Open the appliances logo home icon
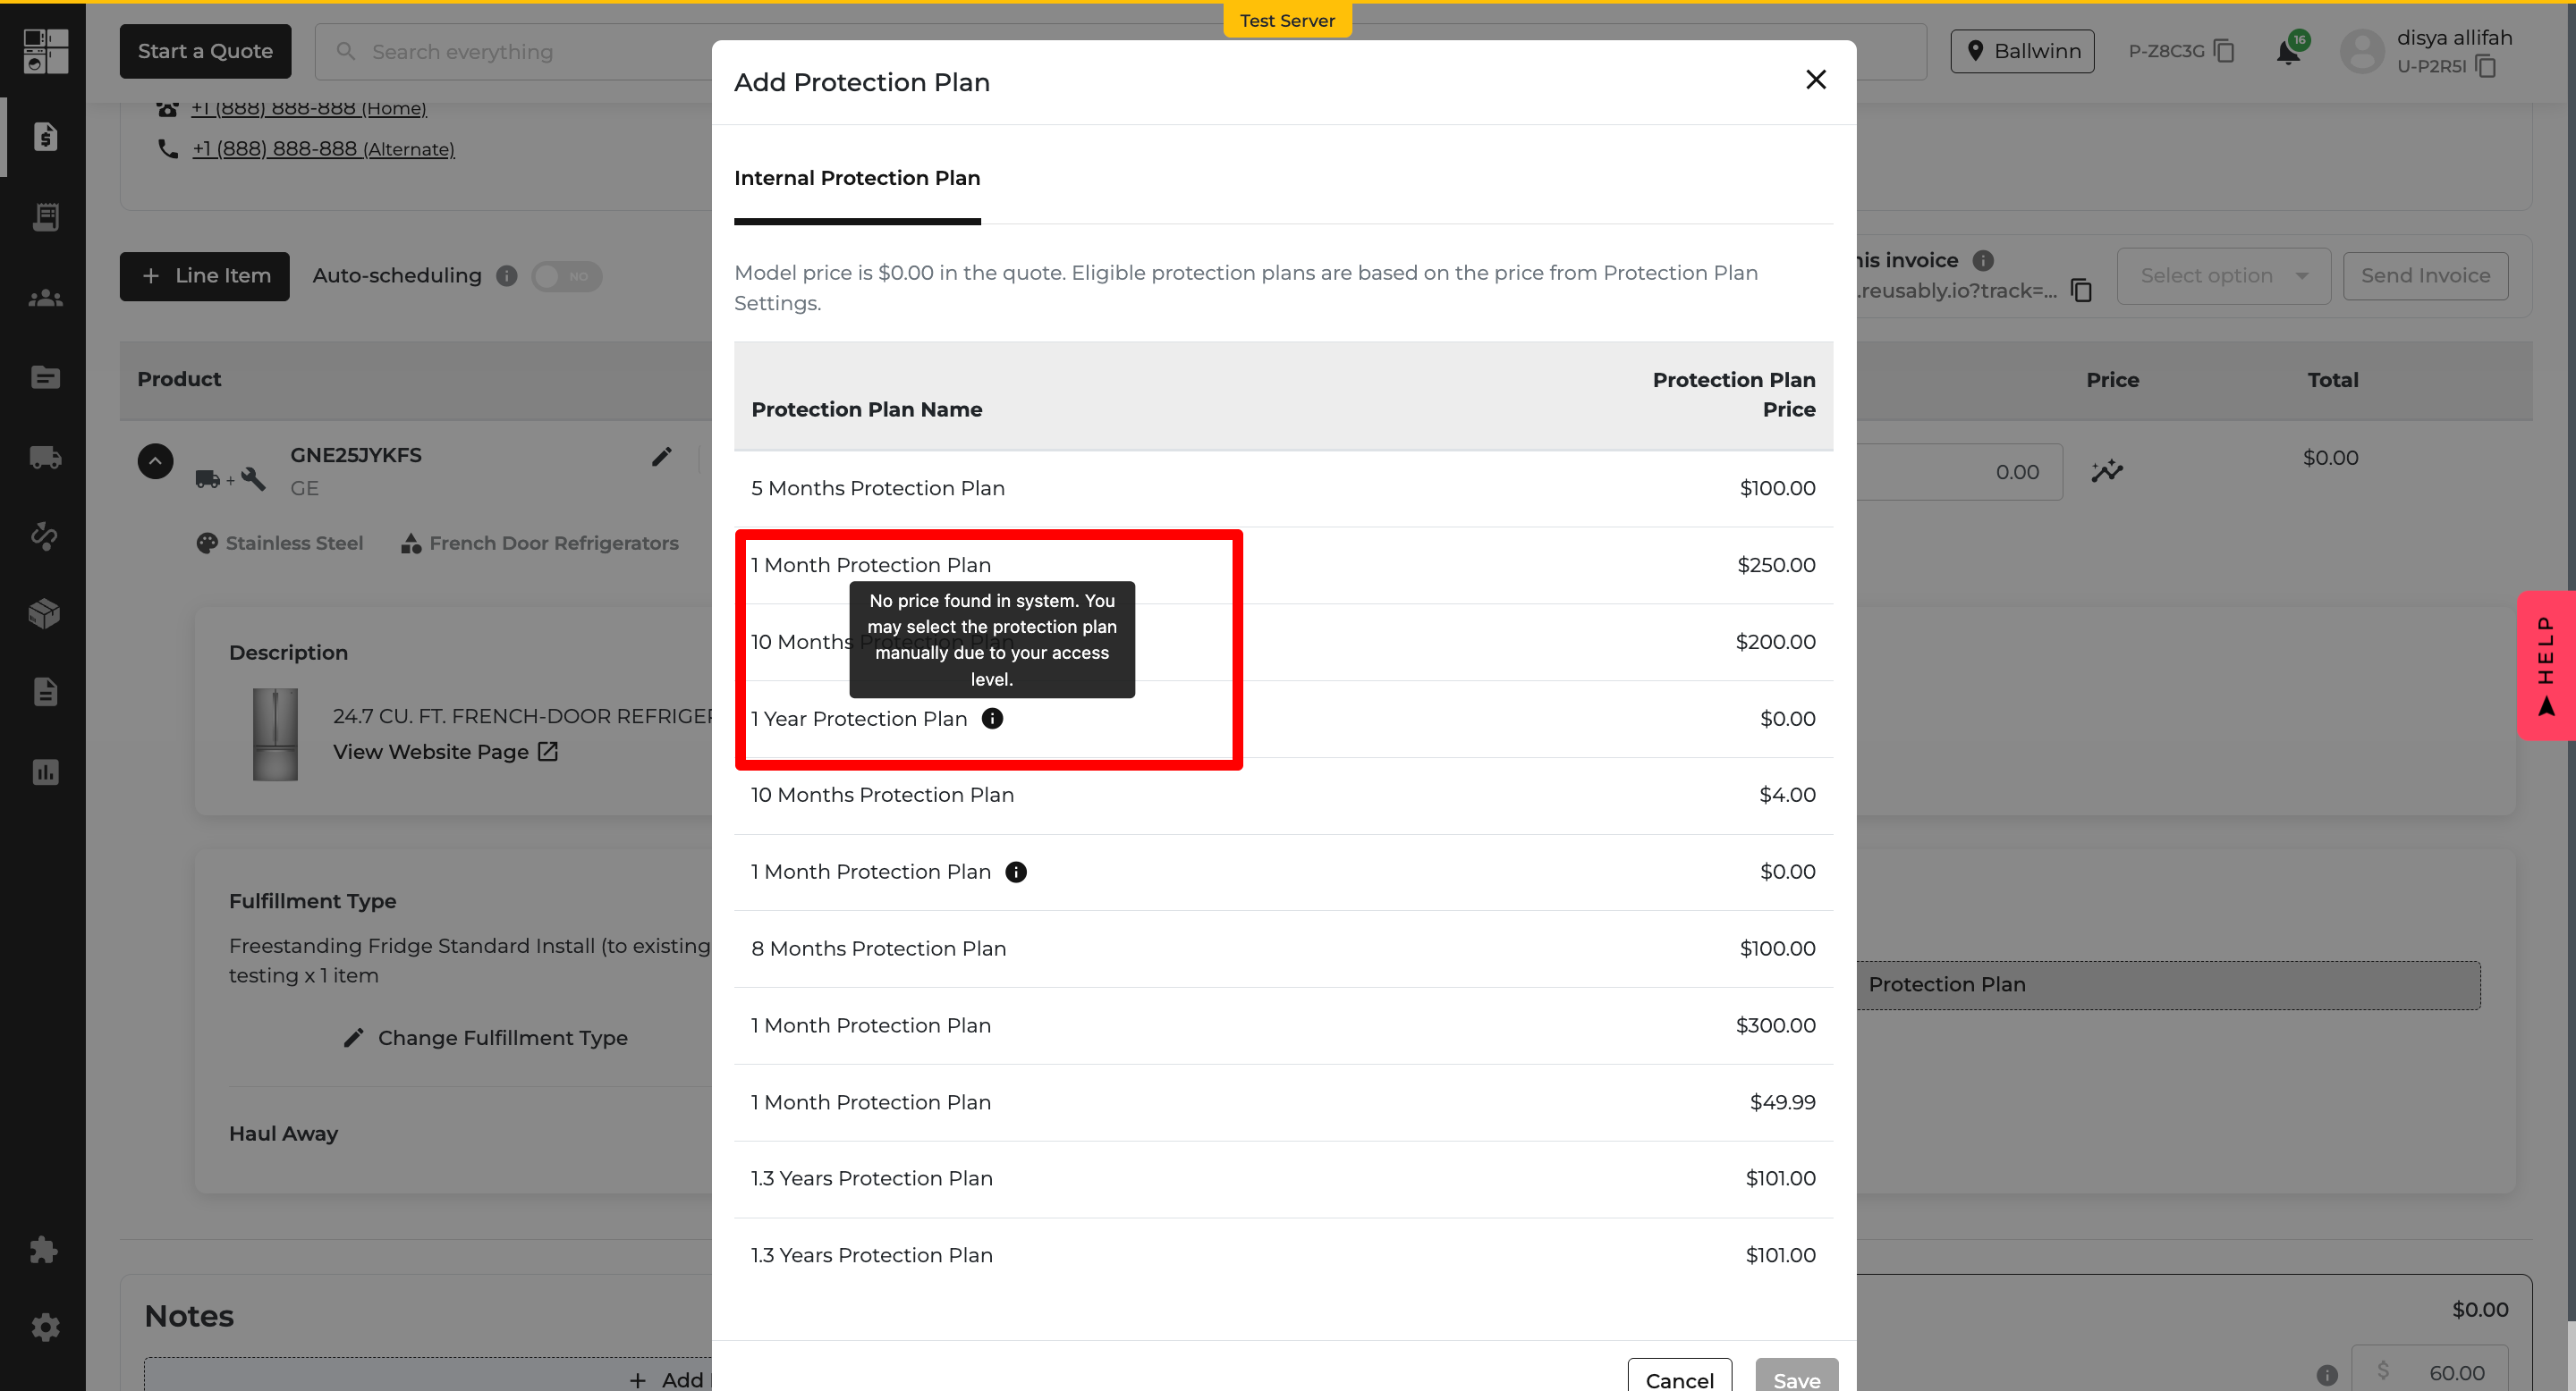 pyautogui.click(x=45, y=51)
